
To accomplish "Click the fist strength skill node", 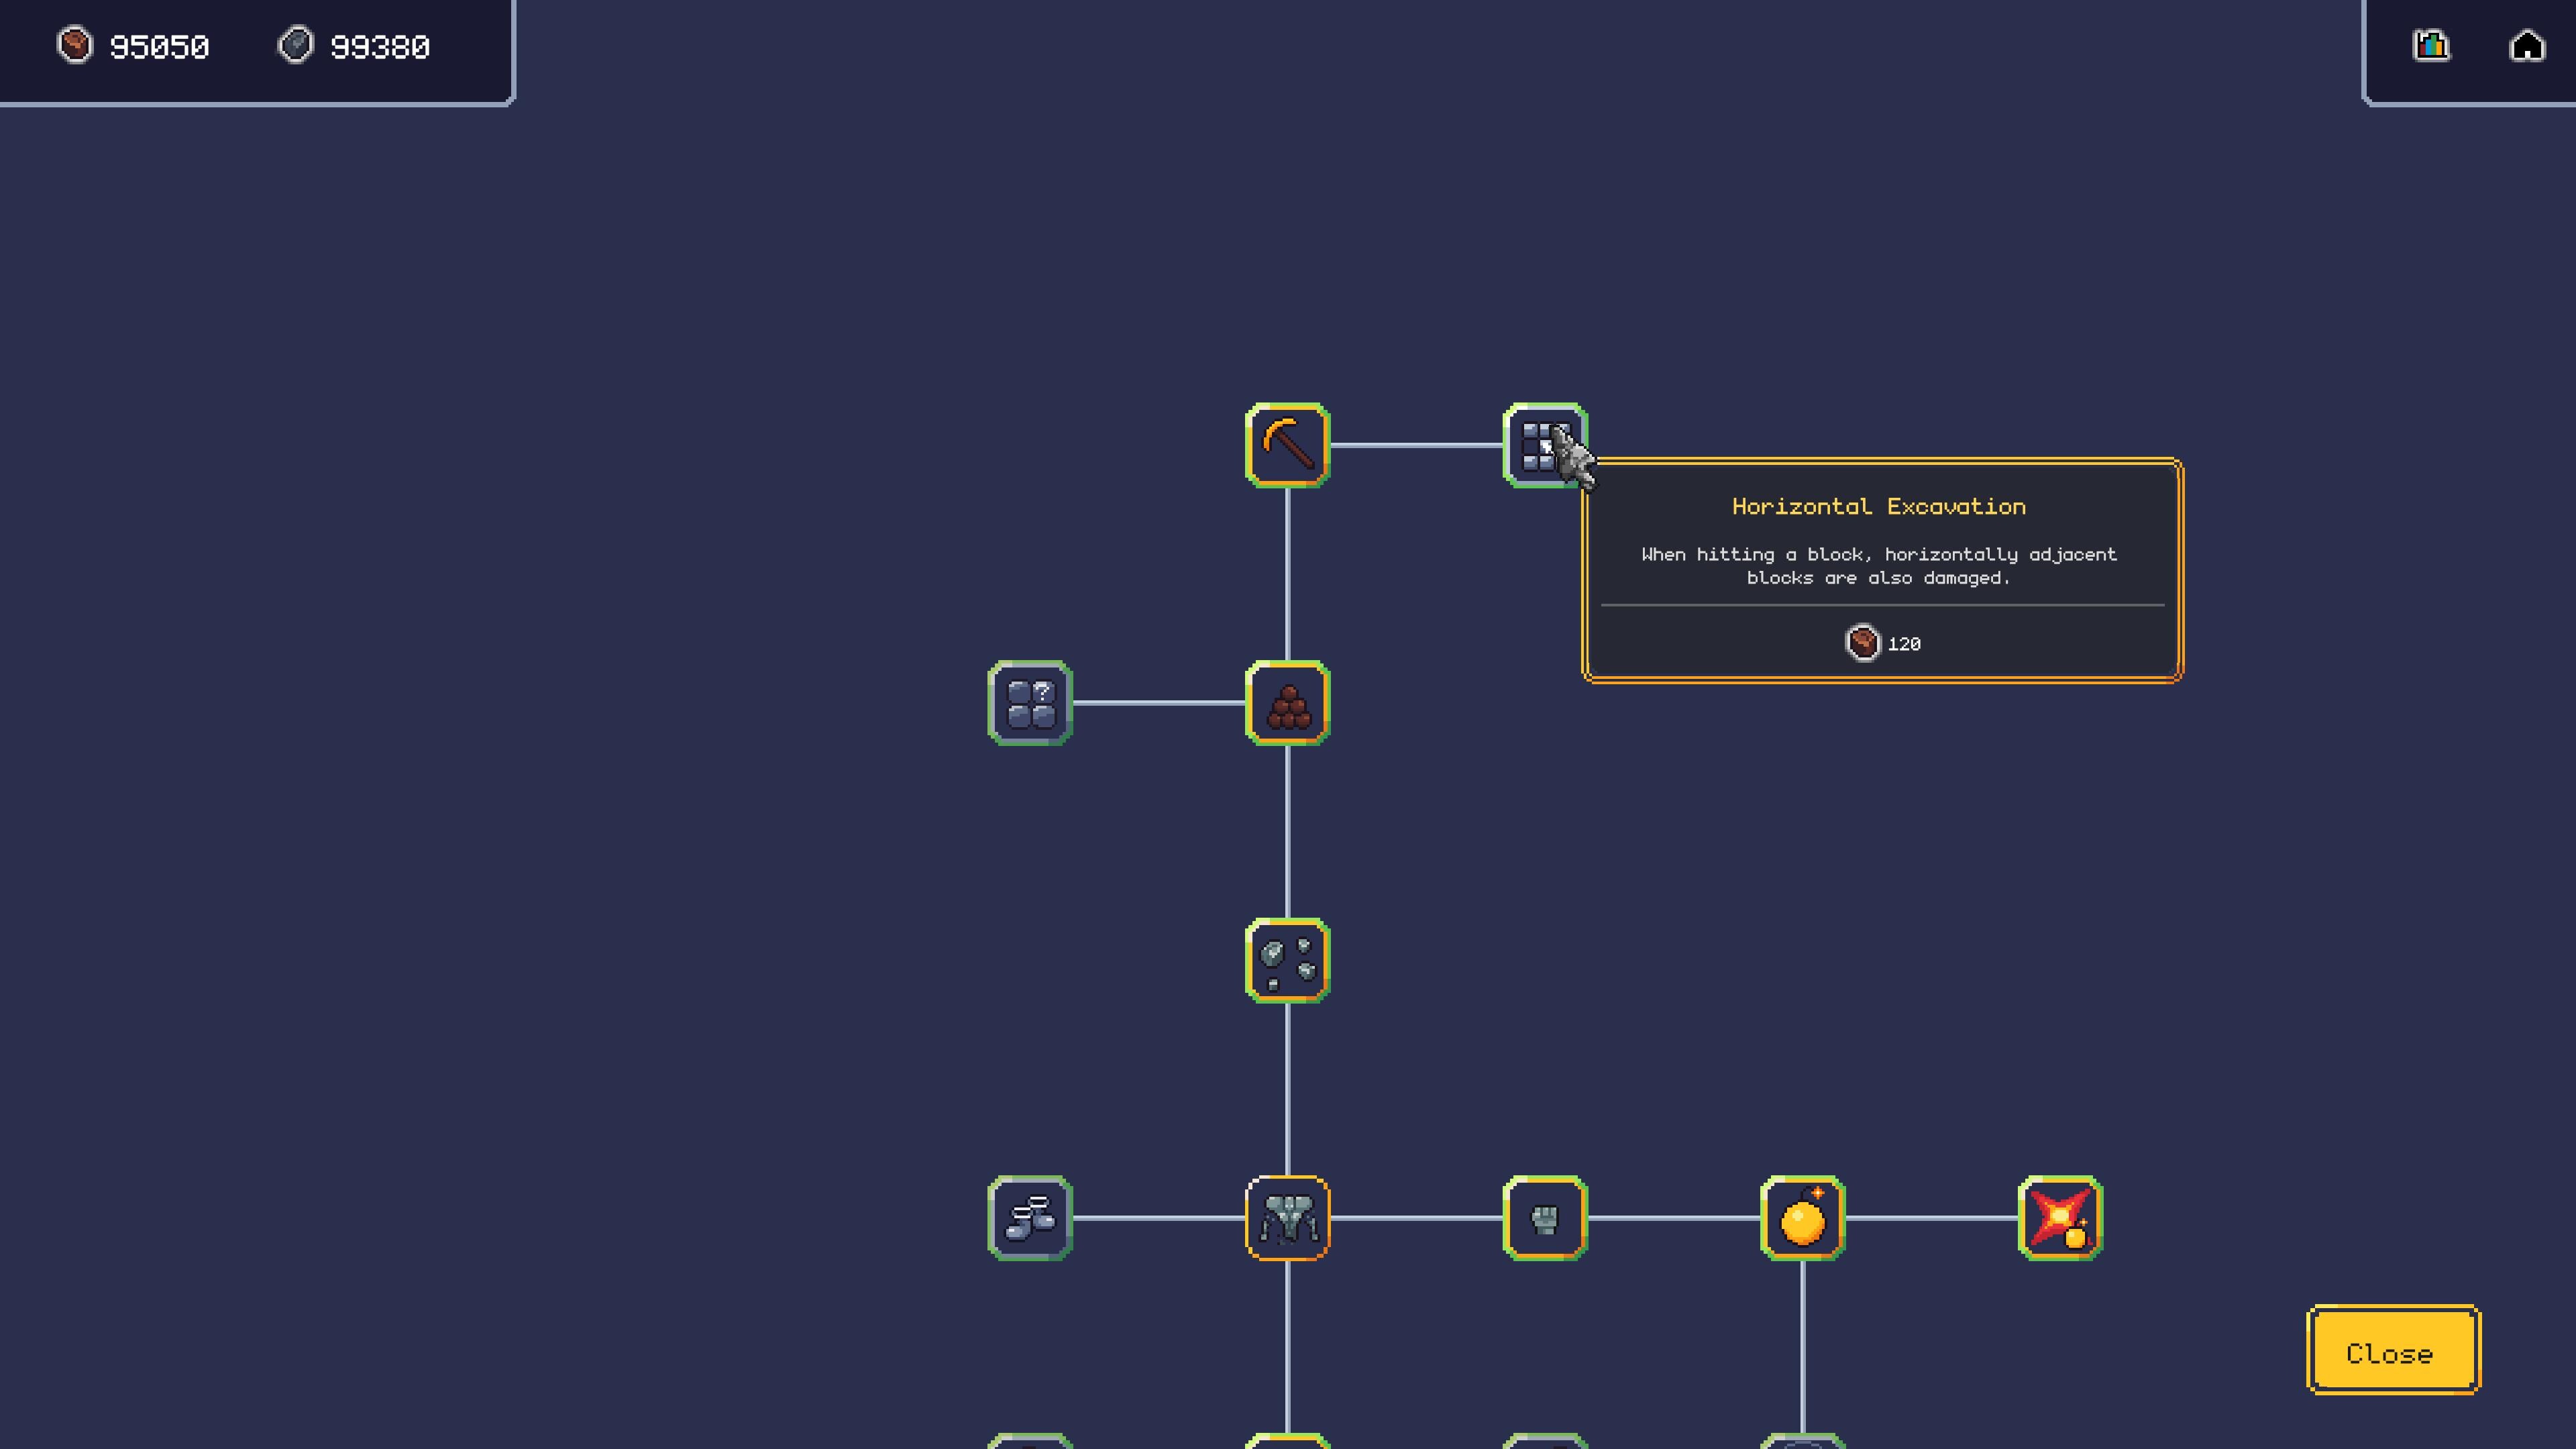I will click(x=1544, y=1218).
